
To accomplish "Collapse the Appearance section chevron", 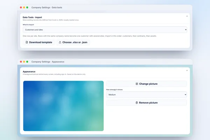I will point(187,70).
